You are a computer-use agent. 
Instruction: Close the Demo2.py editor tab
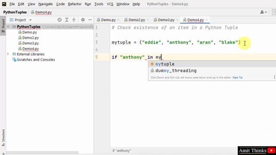click(147, 20)
